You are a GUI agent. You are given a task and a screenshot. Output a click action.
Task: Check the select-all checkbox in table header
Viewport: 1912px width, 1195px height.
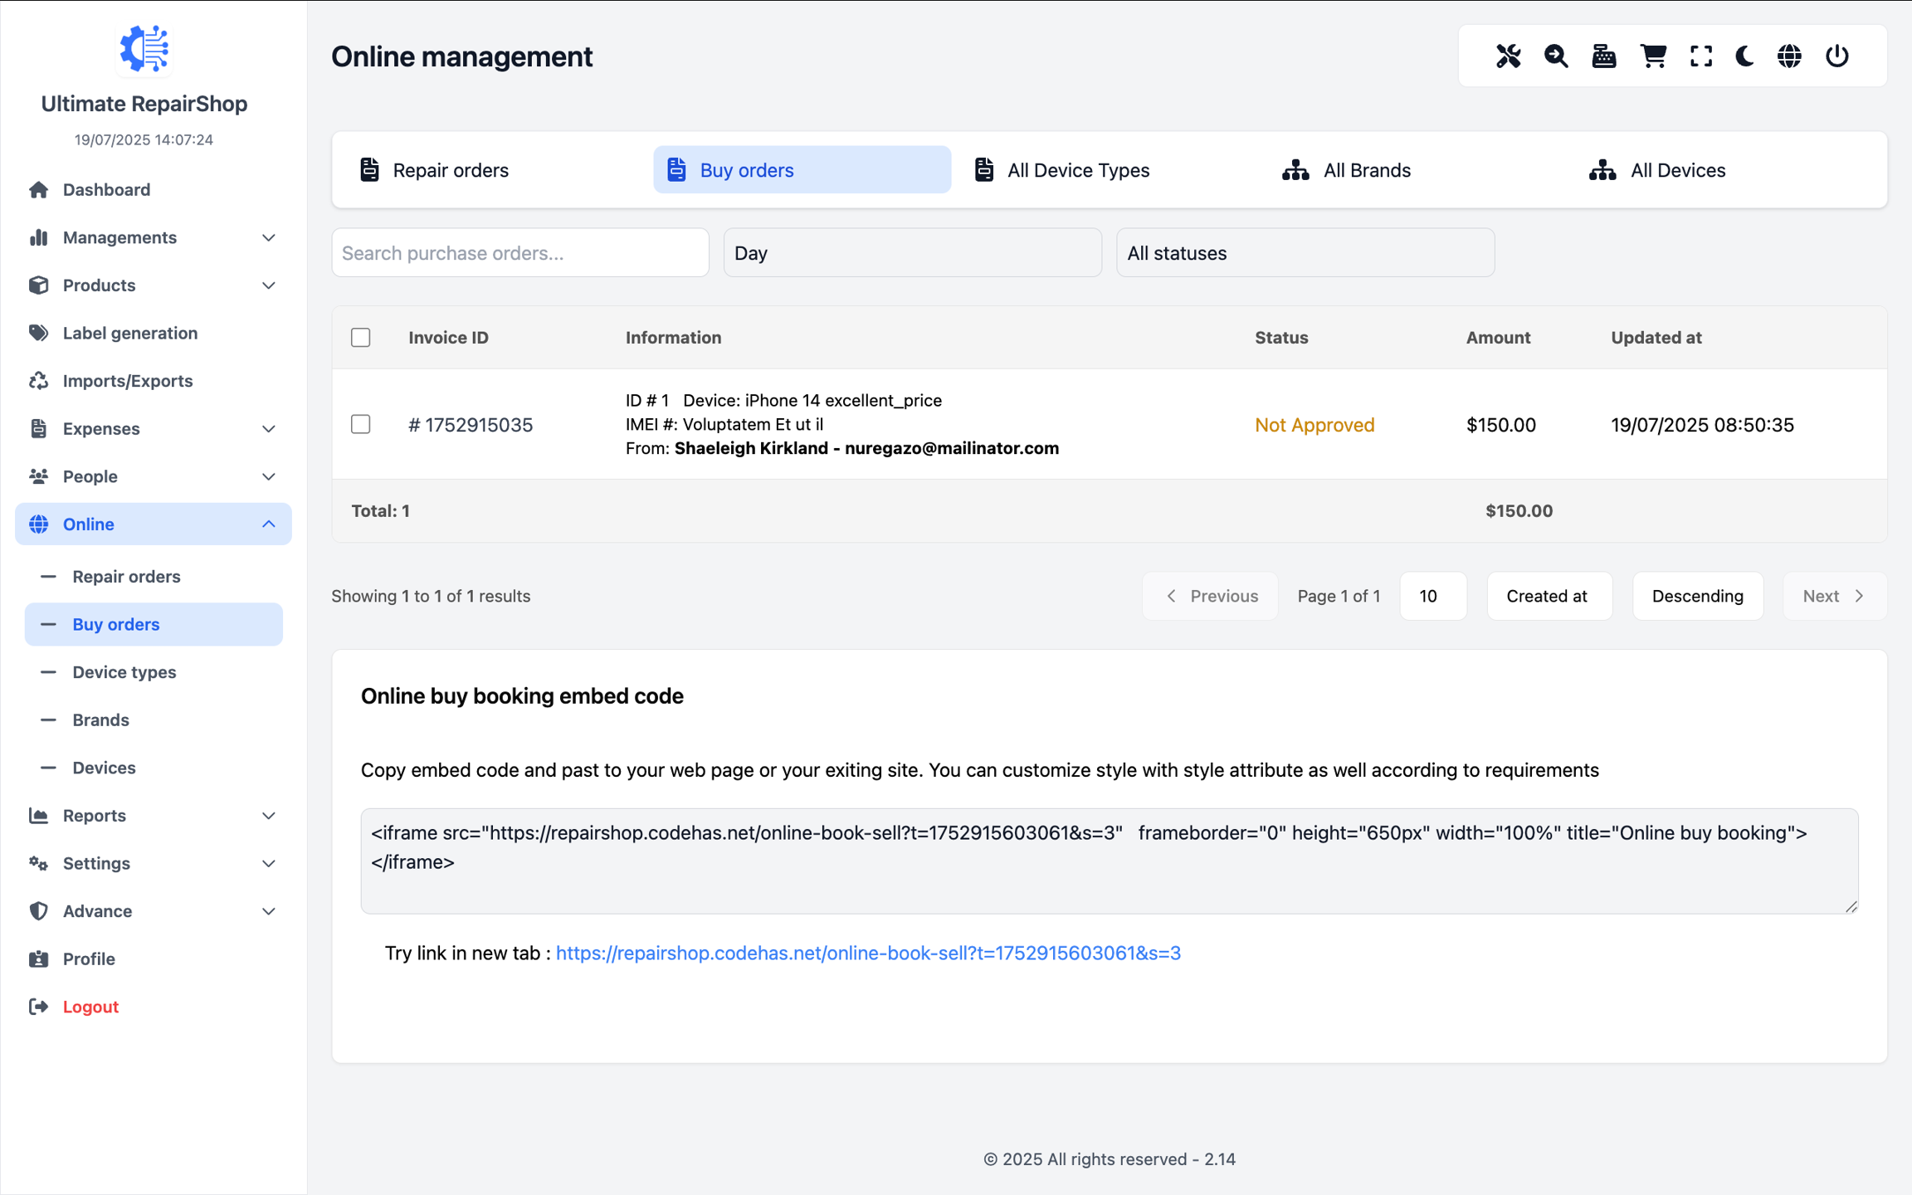point(360,338)
